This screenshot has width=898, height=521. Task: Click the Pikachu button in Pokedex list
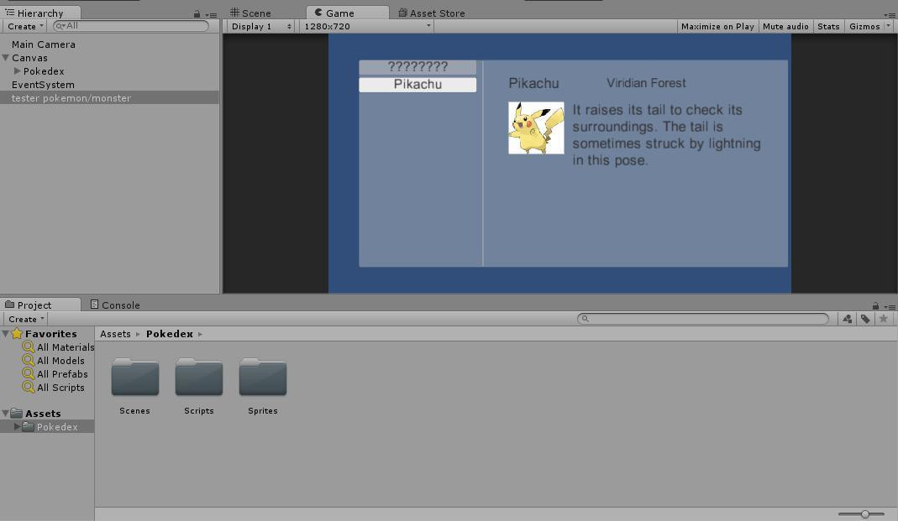tap(417, 85)
